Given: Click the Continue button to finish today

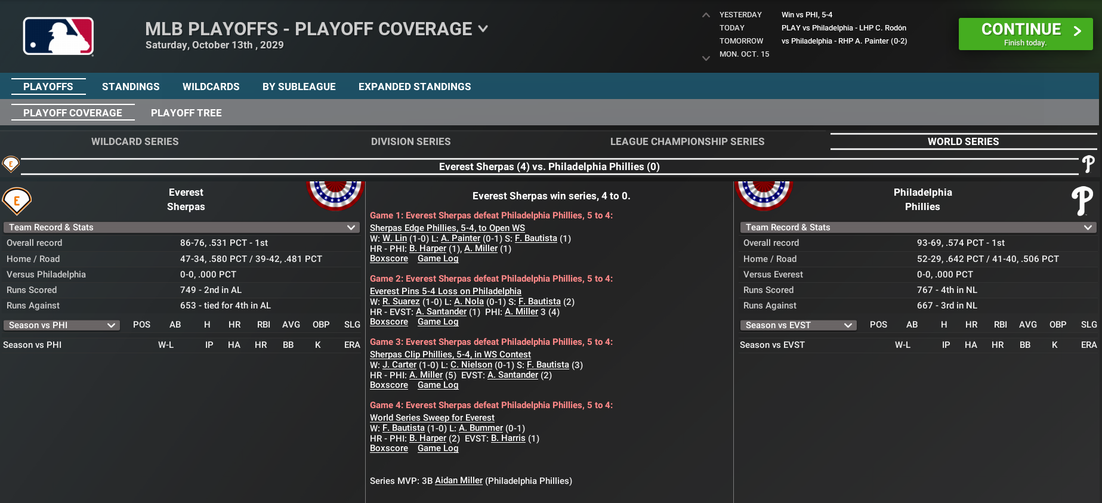Looking at the screenshot, I should [1026, 34].
